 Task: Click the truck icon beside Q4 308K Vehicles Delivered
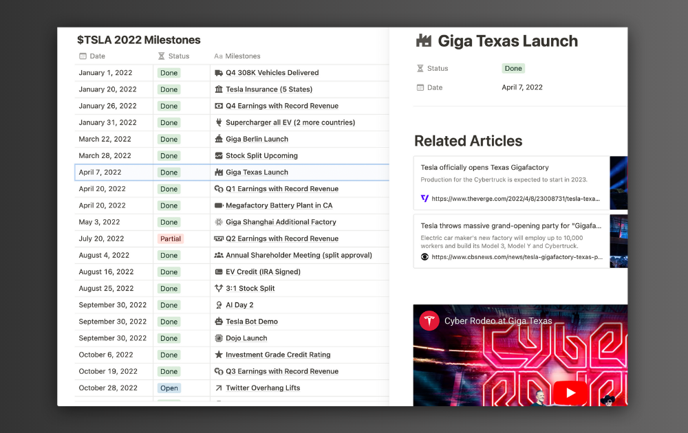tap(219, 73)
